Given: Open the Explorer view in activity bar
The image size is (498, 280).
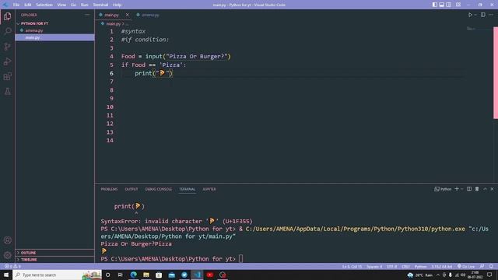Looking at the screenshot, I should 7,16.
